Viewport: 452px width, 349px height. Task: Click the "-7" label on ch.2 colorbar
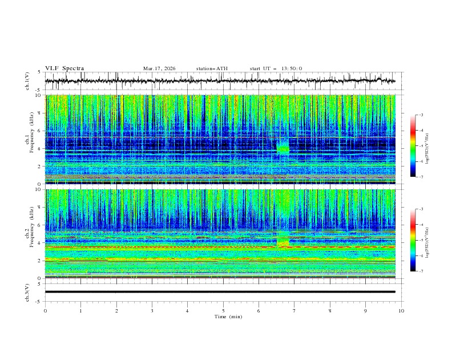pyautogui.click(x=421, y=271)
